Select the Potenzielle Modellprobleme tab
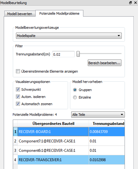Viewport: 138px width, 169px height. coord(59,13)
